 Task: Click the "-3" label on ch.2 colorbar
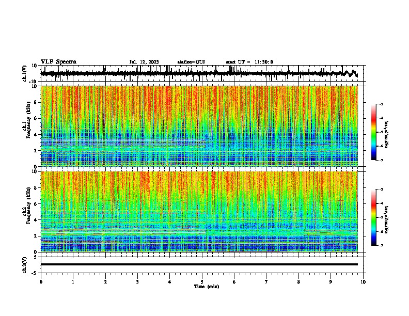pyautogui.click(x=381, y=189)
